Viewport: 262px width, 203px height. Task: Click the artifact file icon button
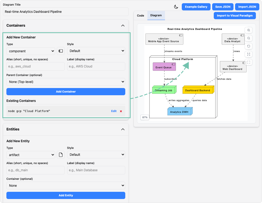coord(61,155)
